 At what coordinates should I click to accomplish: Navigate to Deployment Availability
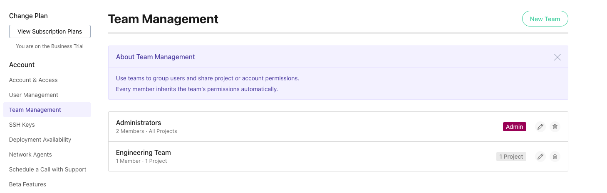(x=40, y=140)
